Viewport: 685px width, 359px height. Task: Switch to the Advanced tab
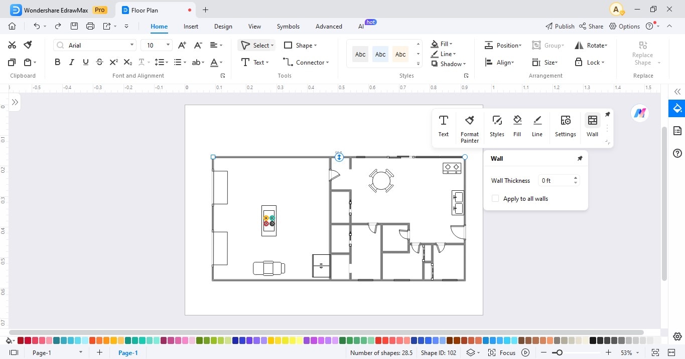coord(329,27)
